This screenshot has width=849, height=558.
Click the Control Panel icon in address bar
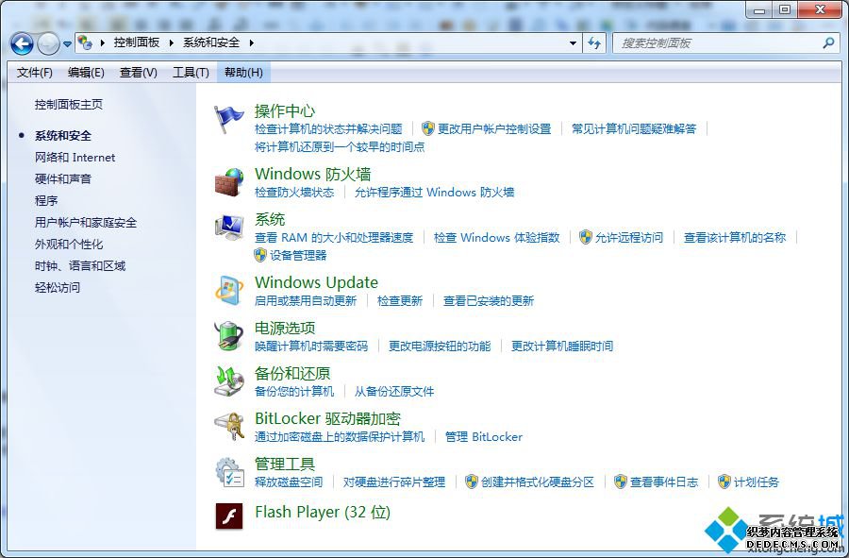pos(85,42)
